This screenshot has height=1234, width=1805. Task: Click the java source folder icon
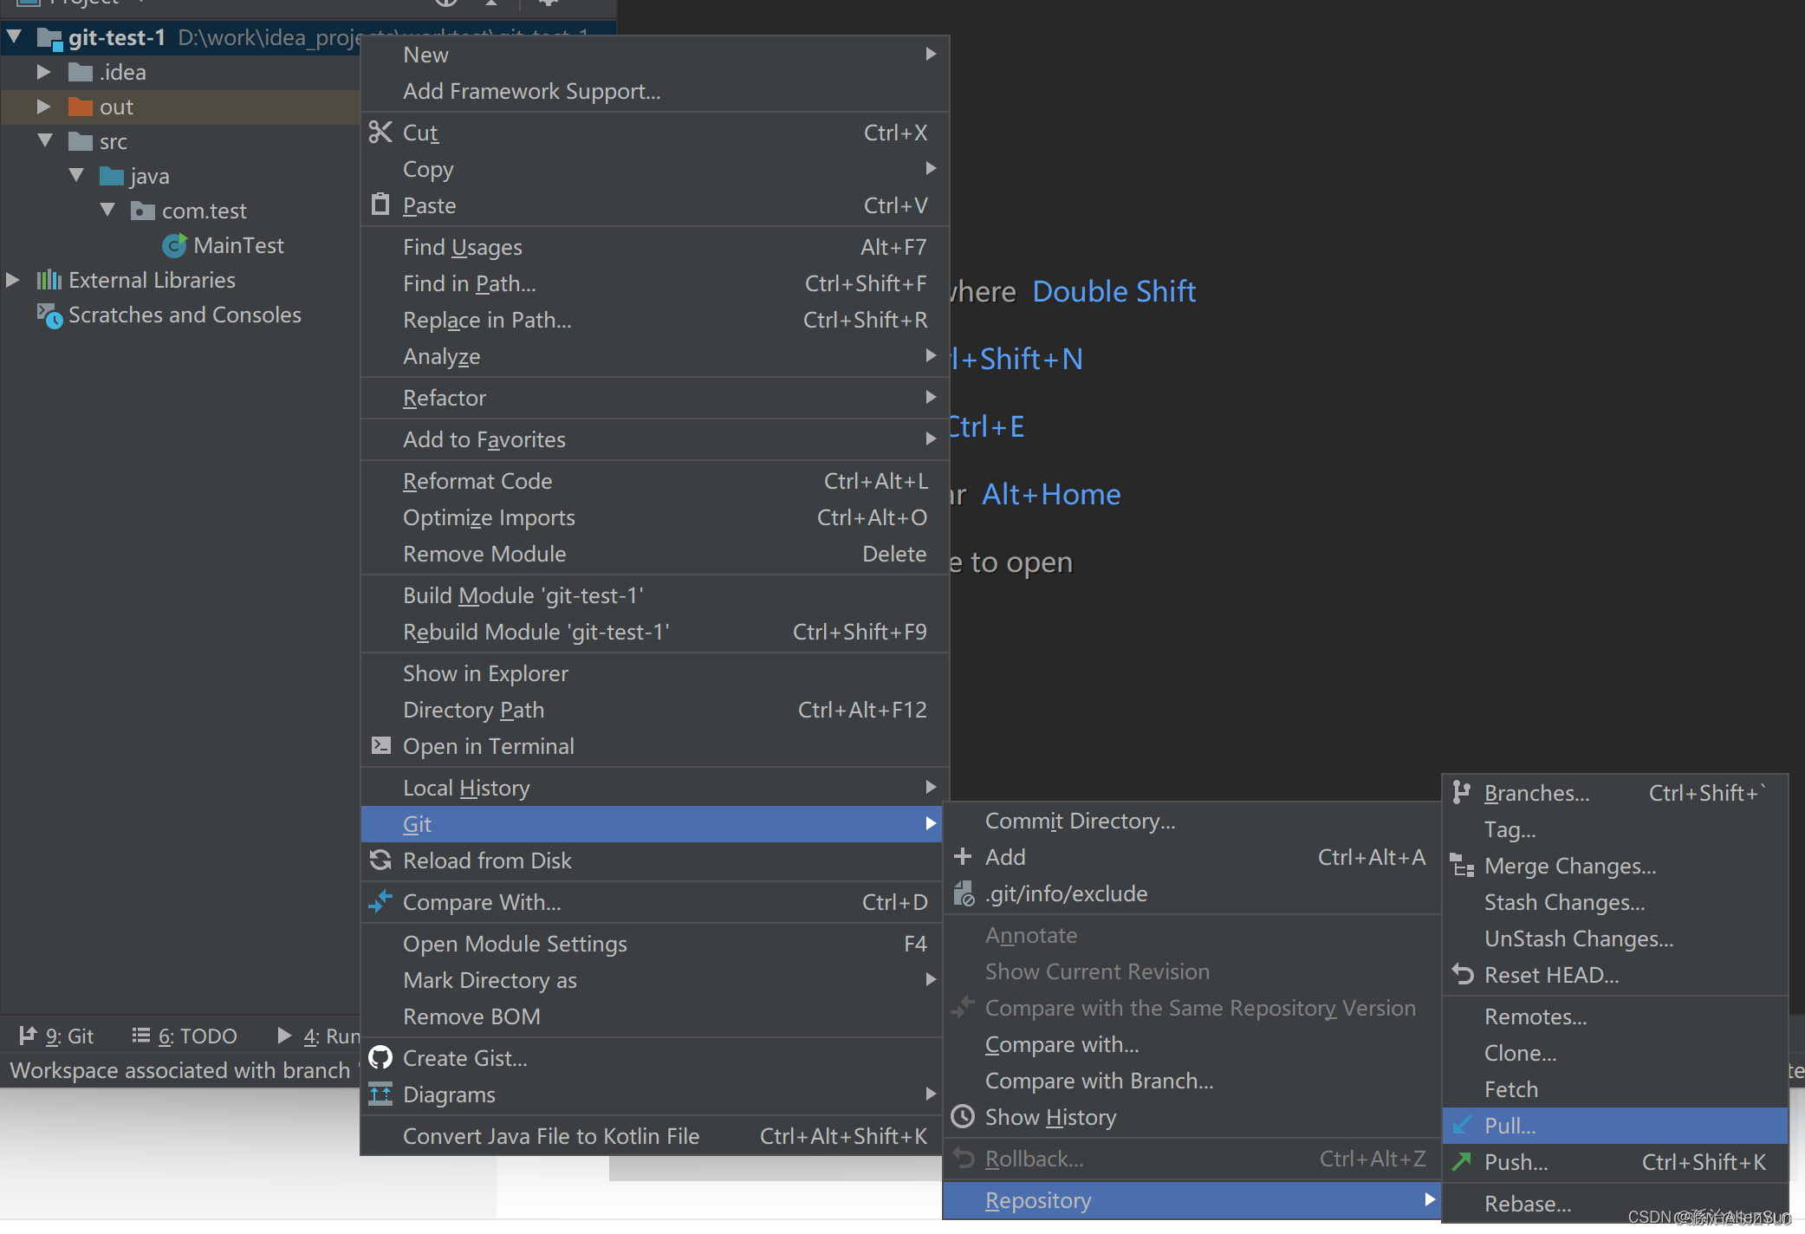click(112, 176)
